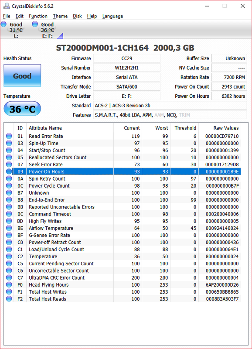The width and height of the screenshot is (252, 349).
Task: Click status orb of Spin-Up Time row
Action: pyautogui.click(x=9, y=143)
